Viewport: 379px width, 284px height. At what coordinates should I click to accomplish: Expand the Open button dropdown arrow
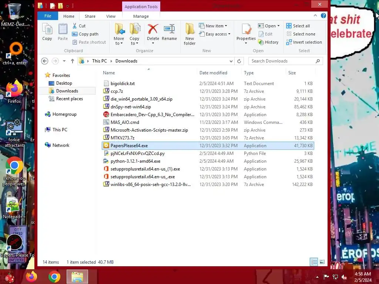[278, 26]
